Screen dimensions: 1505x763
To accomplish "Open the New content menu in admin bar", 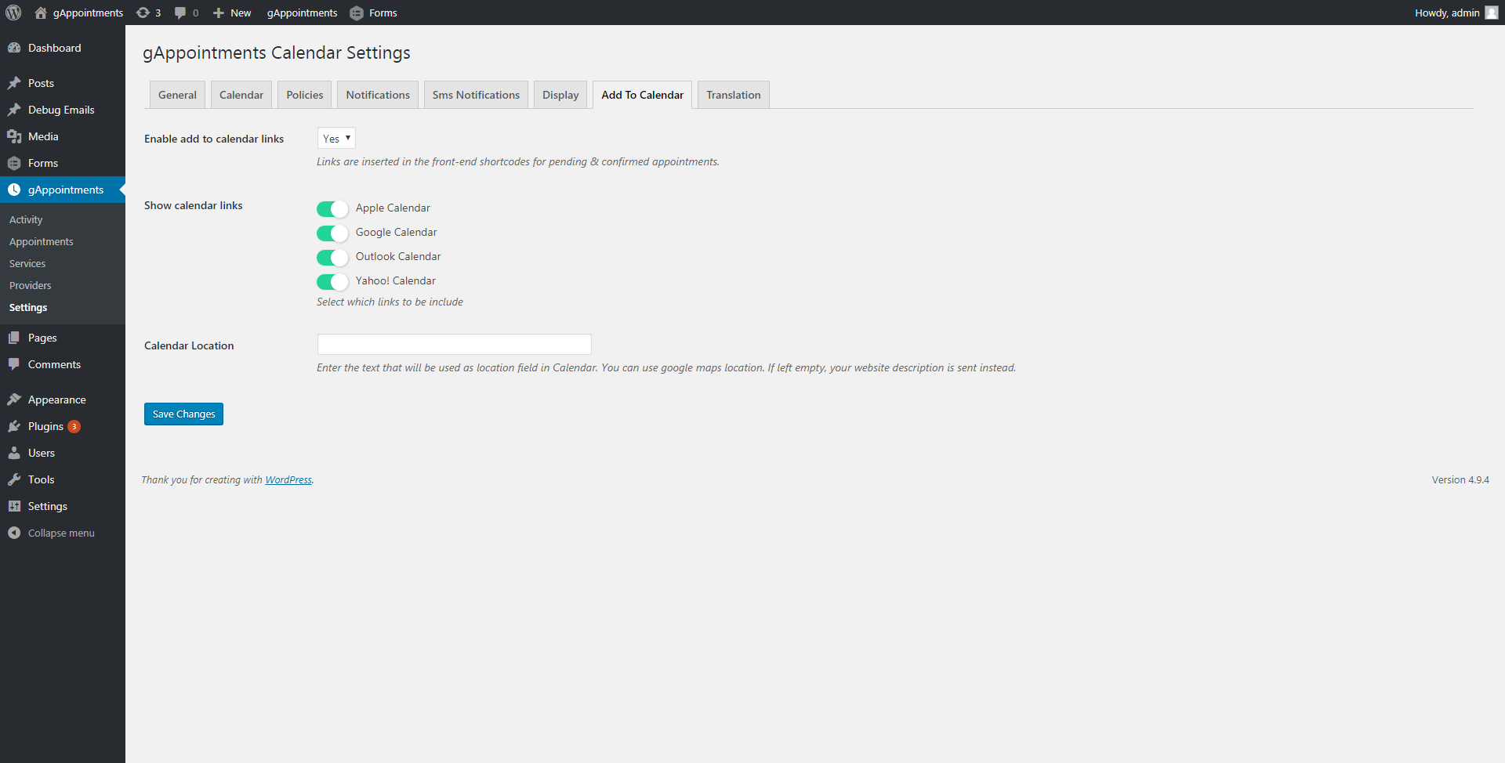I will [x=232, y=13].
